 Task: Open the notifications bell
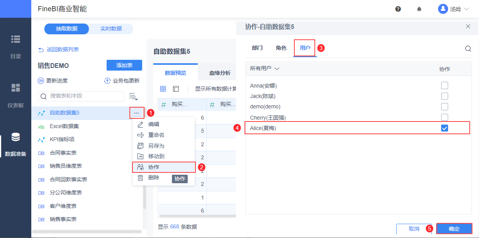[x=419, y=9]
